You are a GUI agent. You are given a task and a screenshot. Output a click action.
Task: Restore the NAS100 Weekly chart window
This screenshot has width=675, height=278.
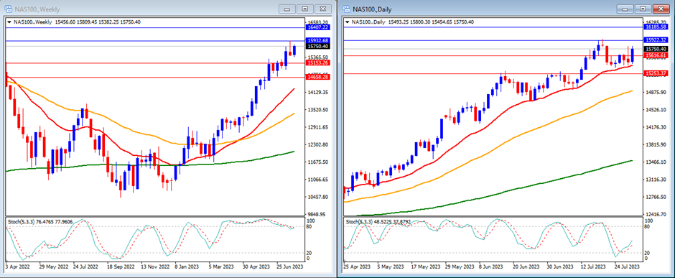click(x=305, y=9)
